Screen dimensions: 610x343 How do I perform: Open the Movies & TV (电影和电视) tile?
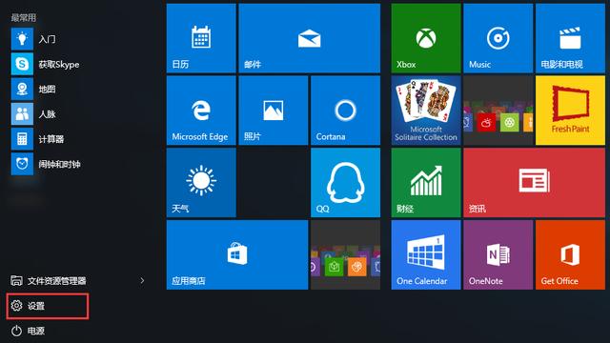tap(570, 38)
